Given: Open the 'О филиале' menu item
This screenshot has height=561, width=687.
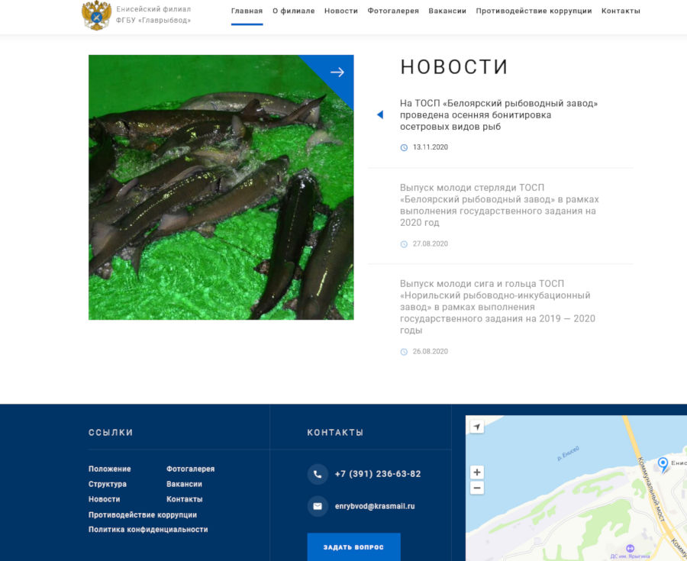Looking at the screenshot, I should [x=293, y=11].
